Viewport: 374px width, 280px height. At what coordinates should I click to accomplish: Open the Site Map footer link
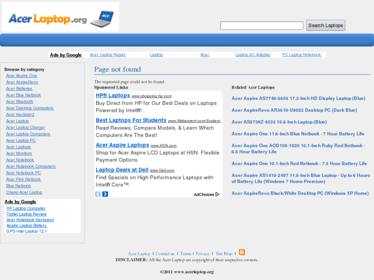[x=224, y=254]
